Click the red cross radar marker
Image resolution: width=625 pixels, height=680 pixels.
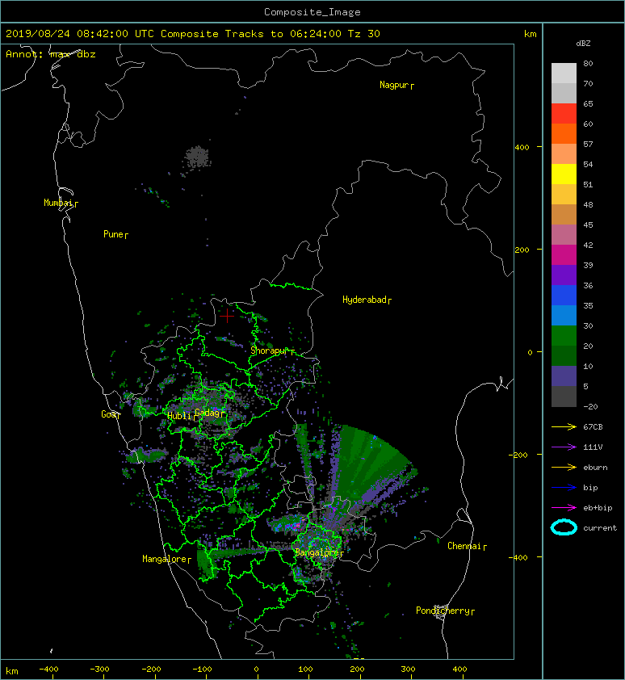coord(227,316)
